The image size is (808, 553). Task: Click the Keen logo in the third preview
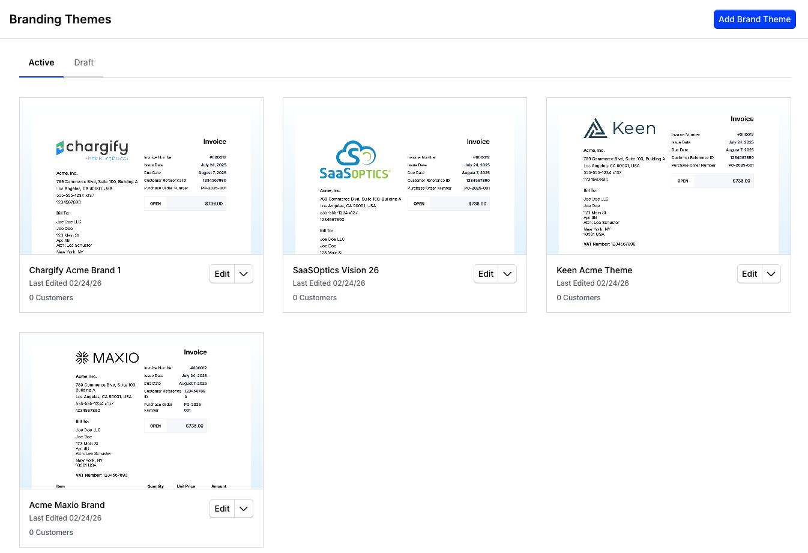pyautogui.click(x=620, y=128)
